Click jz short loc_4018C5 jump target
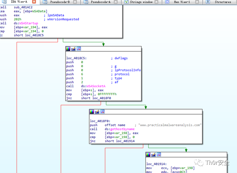Screen dimensions: 237x173 pos(34,35)
